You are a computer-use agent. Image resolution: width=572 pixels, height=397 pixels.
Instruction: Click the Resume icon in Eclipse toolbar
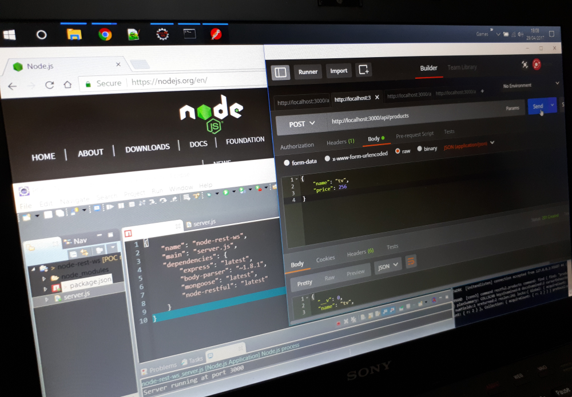click(110, 207)
